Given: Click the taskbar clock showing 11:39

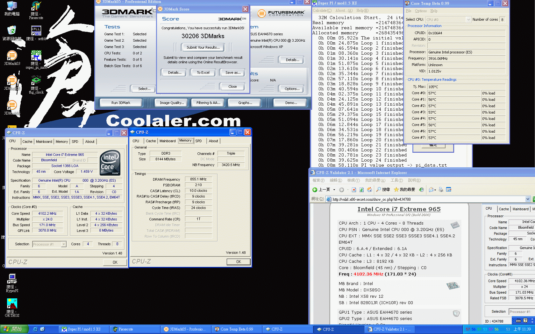Looking at the screenshot, I should pyautogui.click(x=522, y=329).
